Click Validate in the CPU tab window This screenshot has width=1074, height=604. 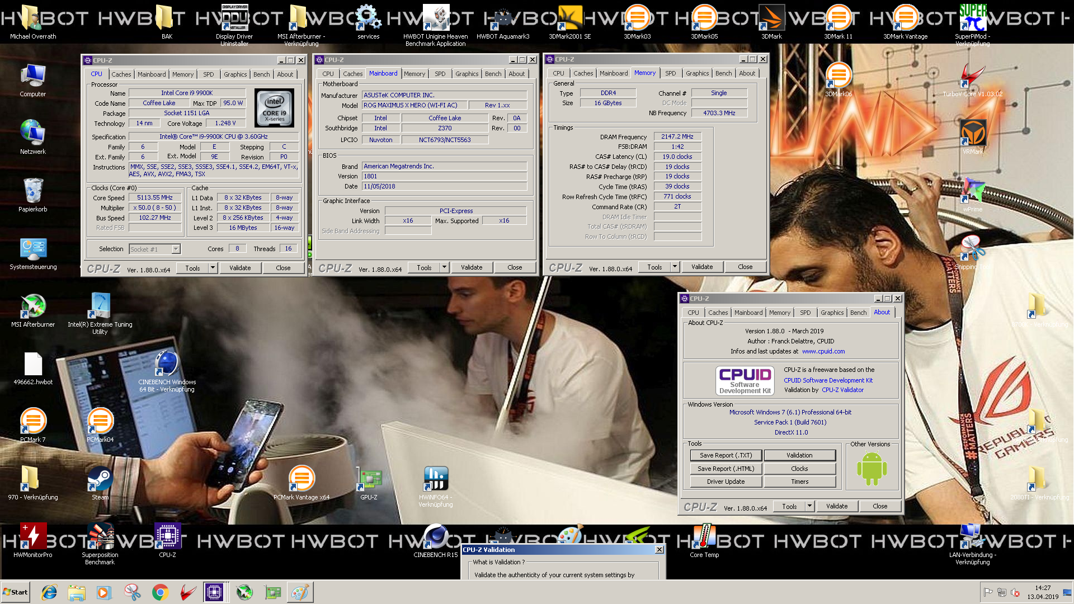tap(240, 268)
